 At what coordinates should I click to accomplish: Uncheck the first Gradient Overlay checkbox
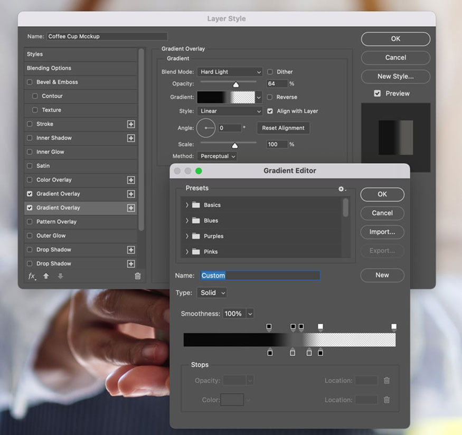tap(30, 194)
